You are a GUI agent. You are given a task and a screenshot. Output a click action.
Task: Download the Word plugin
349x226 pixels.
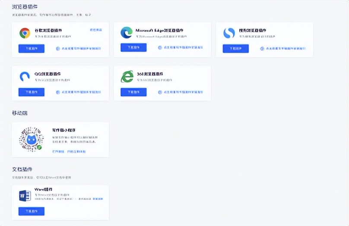click(32, 211)
